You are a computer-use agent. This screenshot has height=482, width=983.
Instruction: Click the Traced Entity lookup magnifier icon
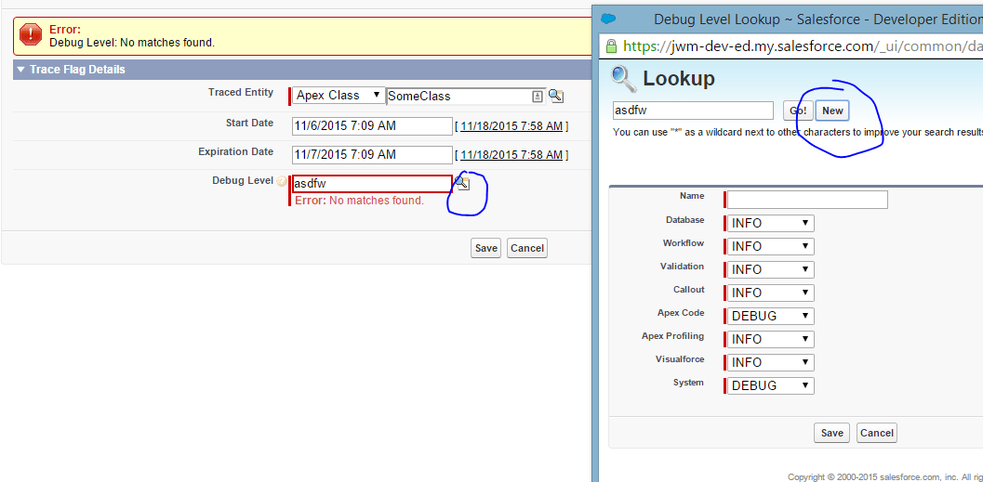tap(555, 96)
